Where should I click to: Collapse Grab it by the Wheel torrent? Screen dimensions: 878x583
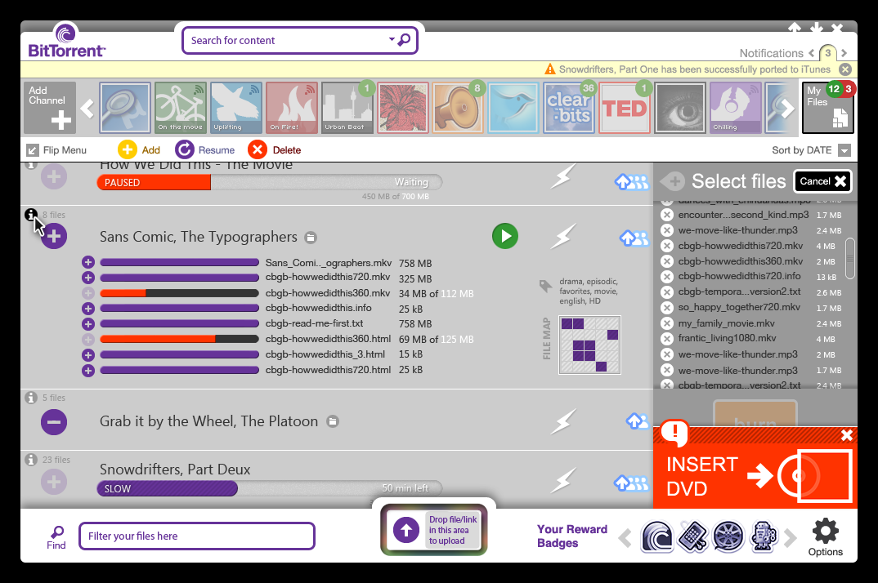tap(54, 422)
